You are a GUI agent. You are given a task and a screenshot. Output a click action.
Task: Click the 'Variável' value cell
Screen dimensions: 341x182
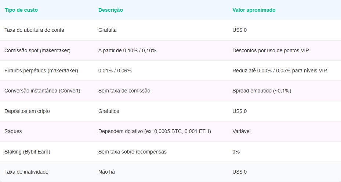[x=242, y=131]
